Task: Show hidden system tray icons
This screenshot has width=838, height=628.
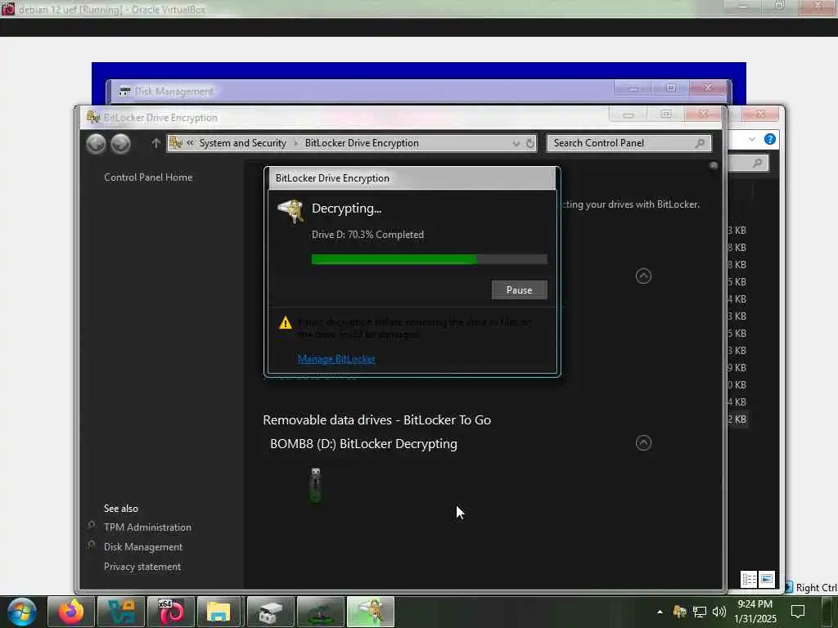Action: [x=660, y=612]
